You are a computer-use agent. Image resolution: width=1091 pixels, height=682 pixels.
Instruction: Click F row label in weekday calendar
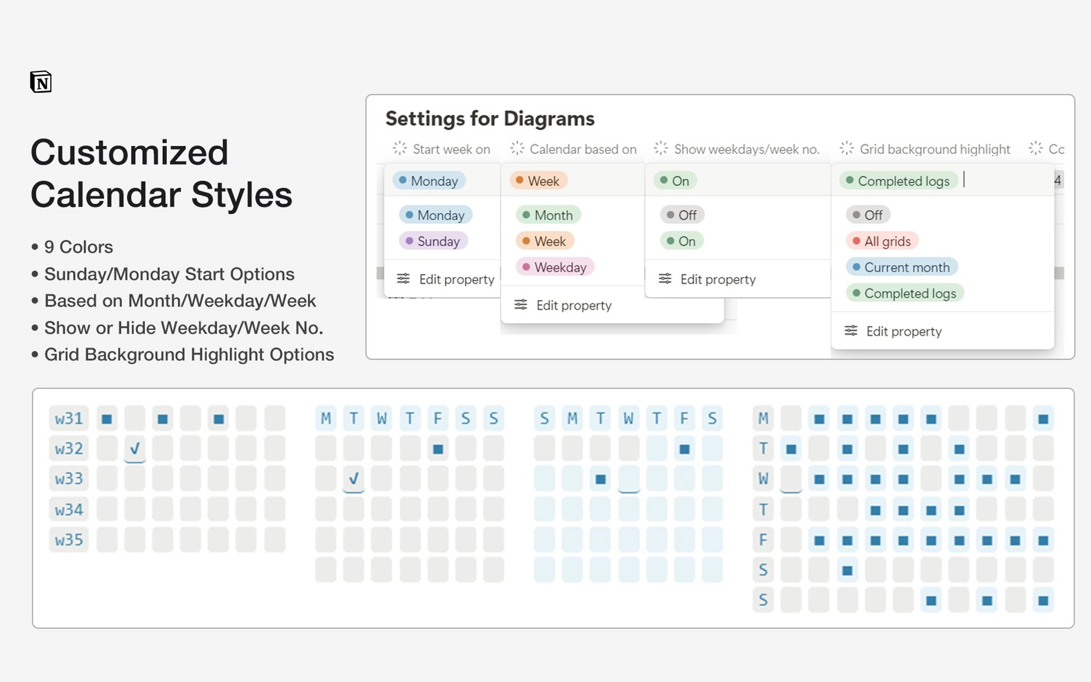(x=763, y=539)
